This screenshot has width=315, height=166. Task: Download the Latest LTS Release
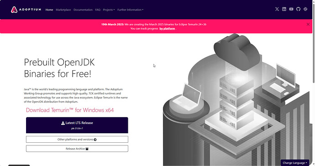coord(77,125)
